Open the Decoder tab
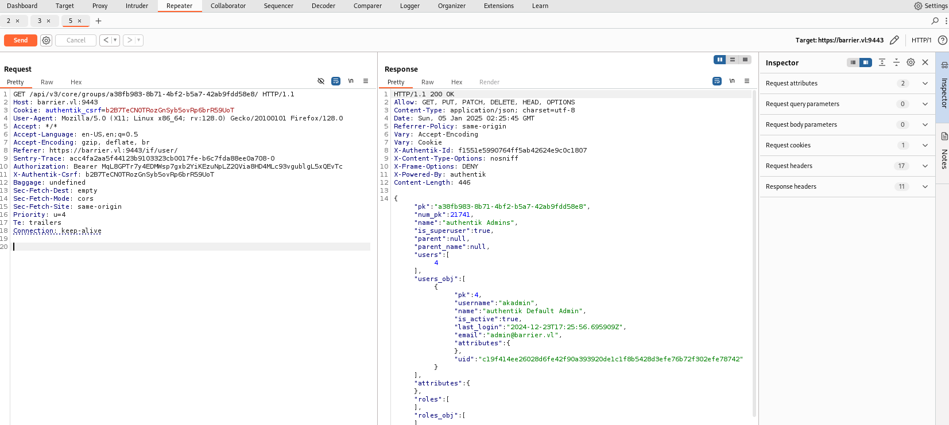 [x=323, y=6]
